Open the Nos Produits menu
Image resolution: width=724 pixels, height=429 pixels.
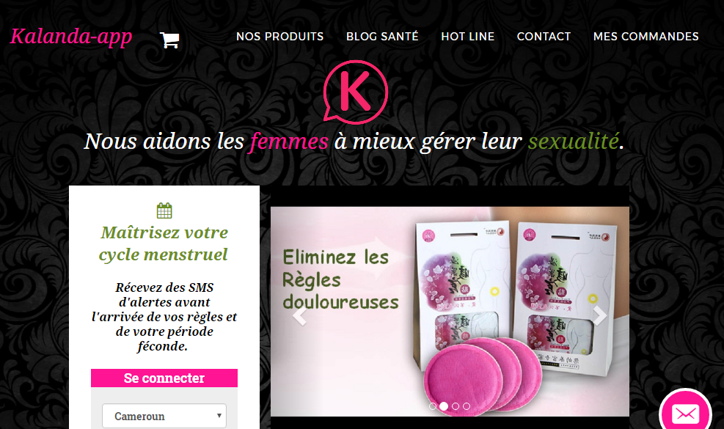click(279, 37)
